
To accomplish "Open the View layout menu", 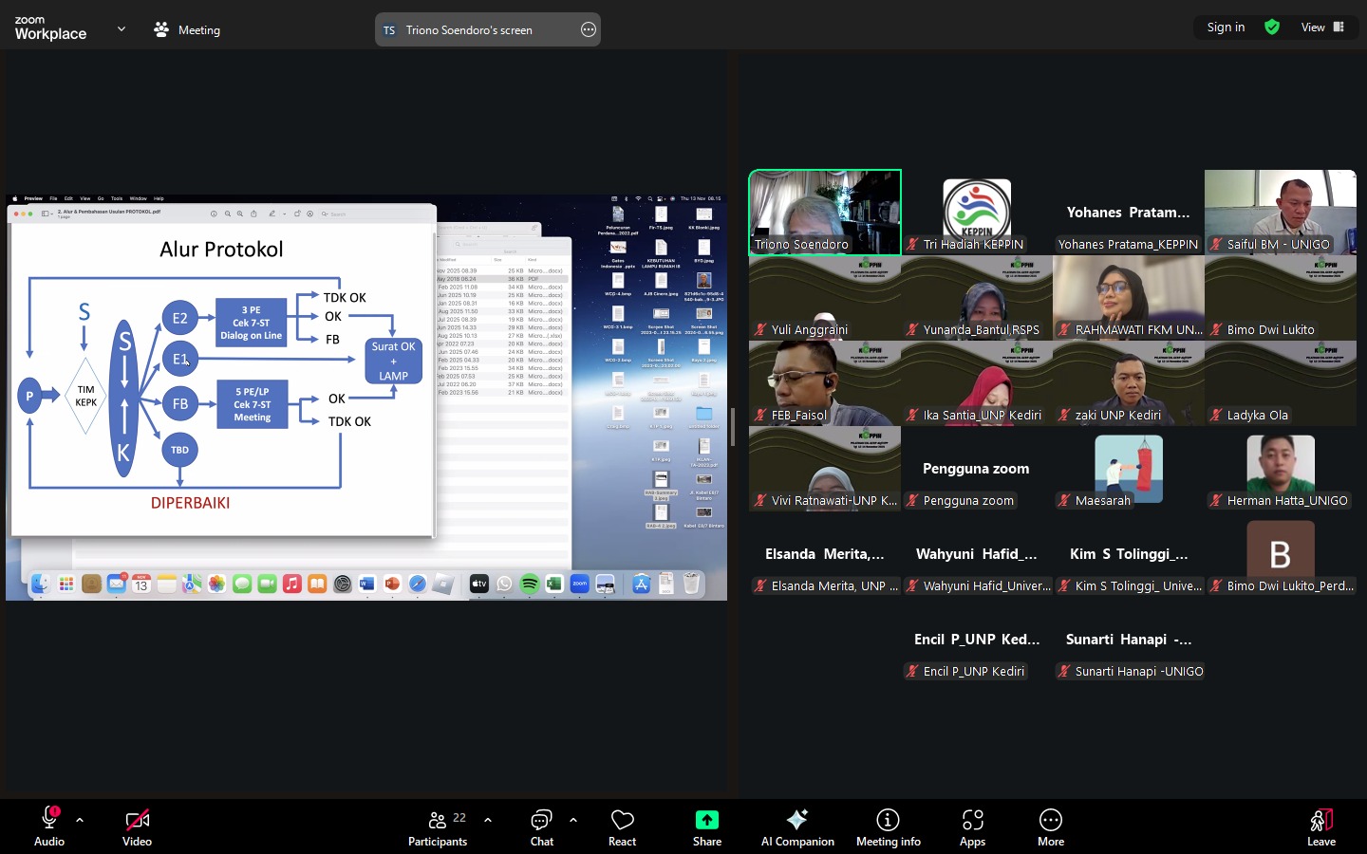I will pyautogui.click(x=1322, y=28).
